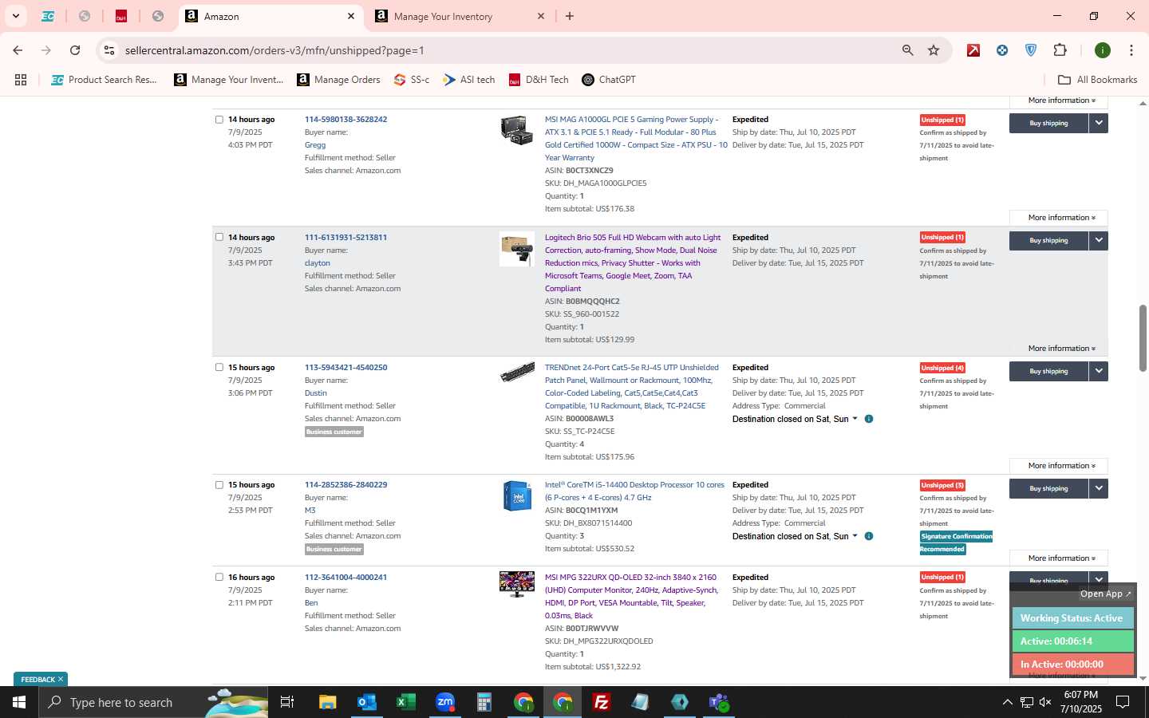Image resolution: width=1149 pixels, height=718 pixels.
Task: Open the bookmarks bar apps grid icon
Action: [x=21, y=80]
